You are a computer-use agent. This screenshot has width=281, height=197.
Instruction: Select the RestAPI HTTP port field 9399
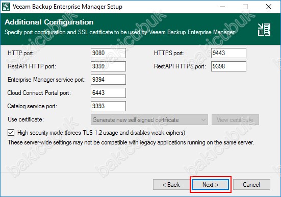108,66
